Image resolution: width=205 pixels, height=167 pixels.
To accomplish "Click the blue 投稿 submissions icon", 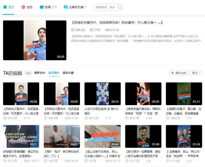I will click(x=42, y=7).
